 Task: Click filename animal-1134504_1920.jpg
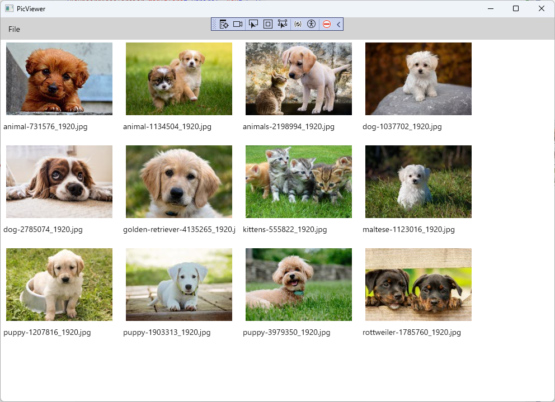tap(167, 127)
